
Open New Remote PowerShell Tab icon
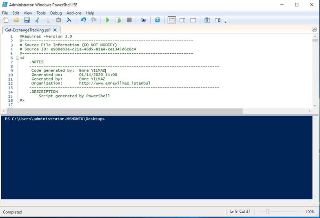coord(143,20)
